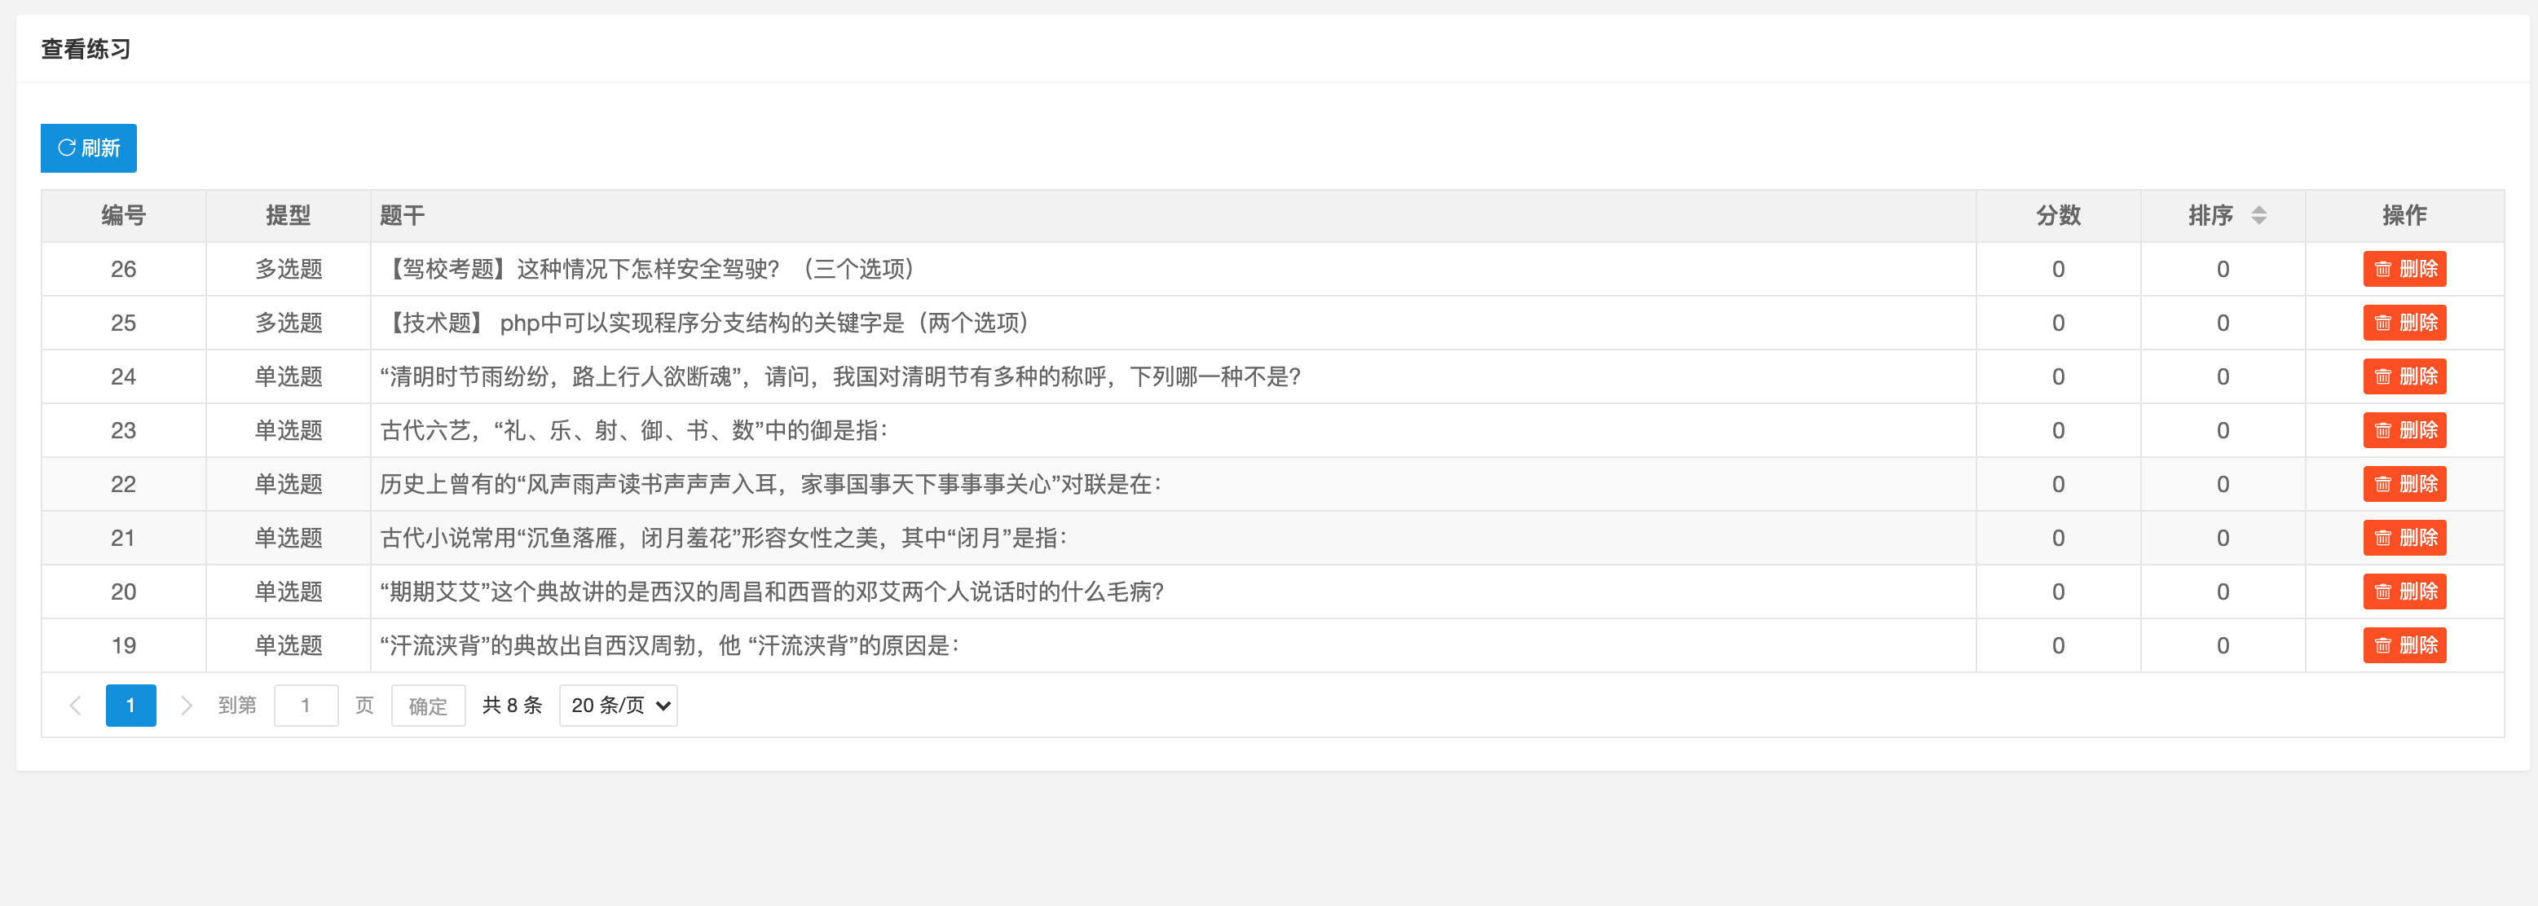Click the 操作 column header
The width and height of the screenshot is (2538, 906).
tap(2404, 216)
